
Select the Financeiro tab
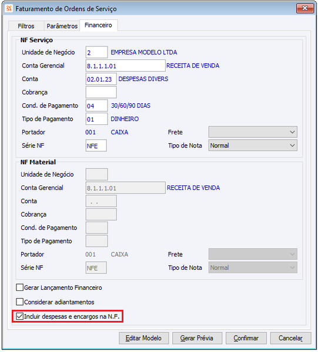click(x=98, y=25)
